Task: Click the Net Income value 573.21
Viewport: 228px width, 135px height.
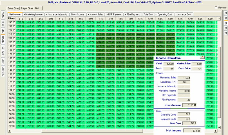Action: (x=192, y=130)
